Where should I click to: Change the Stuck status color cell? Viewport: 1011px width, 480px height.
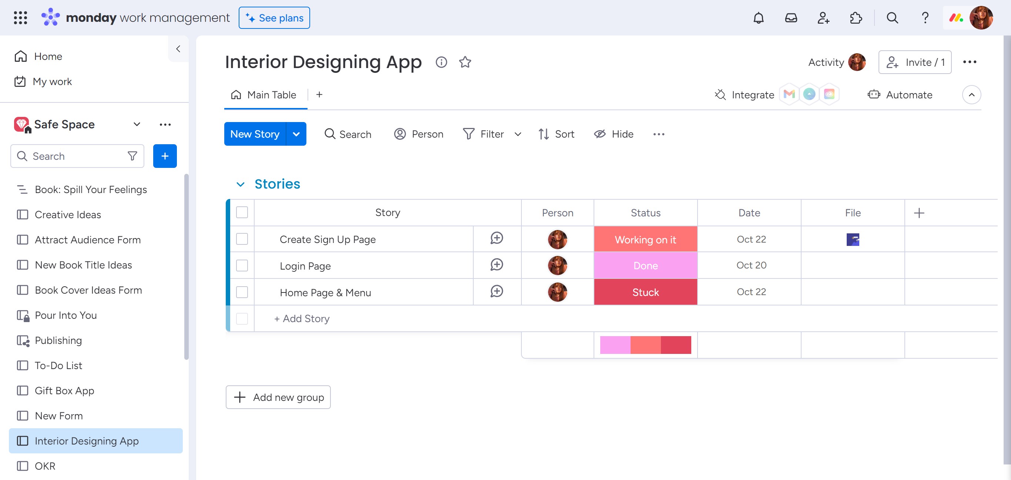[645, 292]
